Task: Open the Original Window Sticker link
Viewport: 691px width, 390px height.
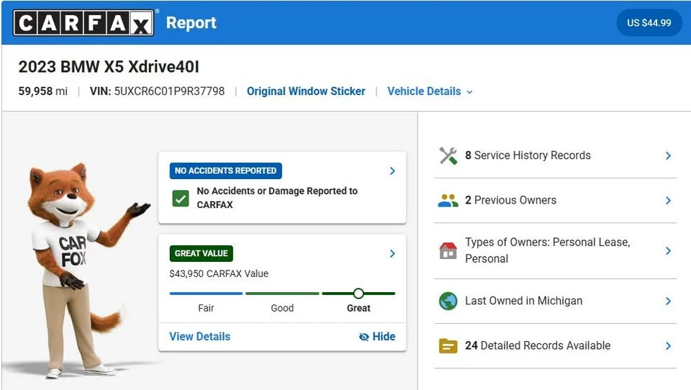Action: [306, 91]
